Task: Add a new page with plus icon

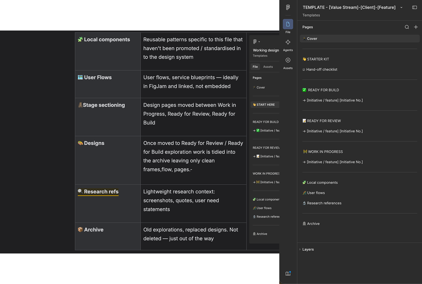Action: 416,27
